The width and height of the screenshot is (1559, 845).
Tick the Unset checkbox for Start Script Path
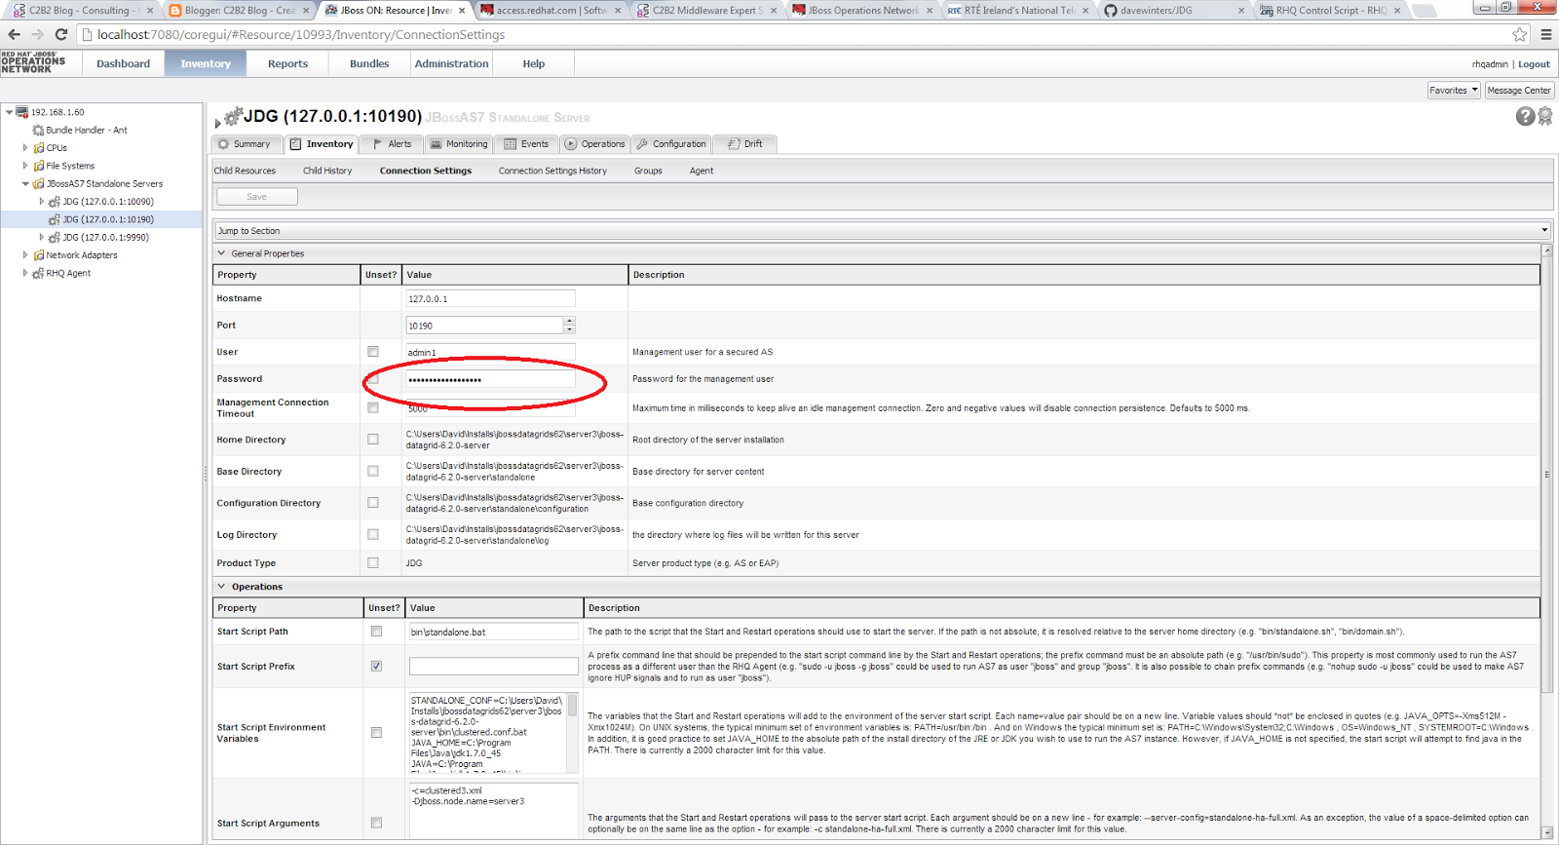376,632
